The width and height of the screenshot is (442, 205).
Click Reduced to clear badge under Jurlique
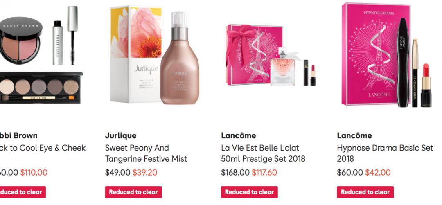133,192
